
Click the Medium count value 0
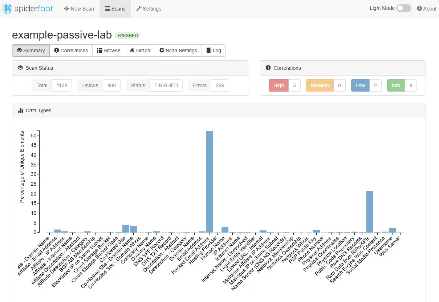(340, 85)
